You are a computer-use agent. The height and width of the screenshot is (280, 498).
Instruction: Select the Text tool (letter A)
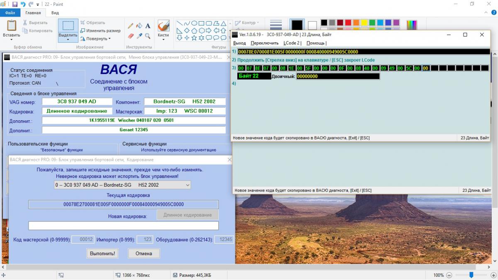pos(148,26)
